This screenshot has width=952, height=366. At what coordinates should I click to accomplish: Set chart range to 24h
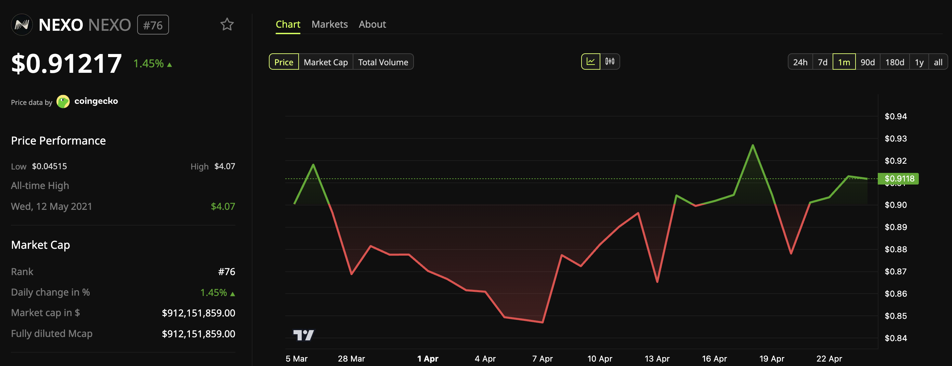tap(800, 62)
